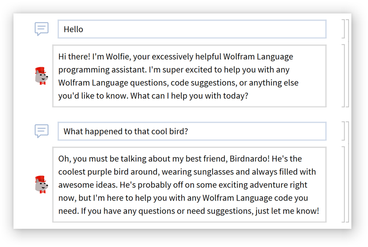
Task: Select inner bracket of the Birdnardo reply cell
Action: click(x=343, y=184)
